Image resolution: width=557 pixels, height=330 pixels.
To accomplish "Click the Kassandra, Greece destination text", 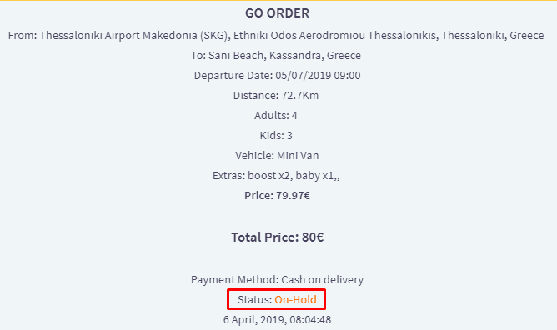I will point(315,55).
